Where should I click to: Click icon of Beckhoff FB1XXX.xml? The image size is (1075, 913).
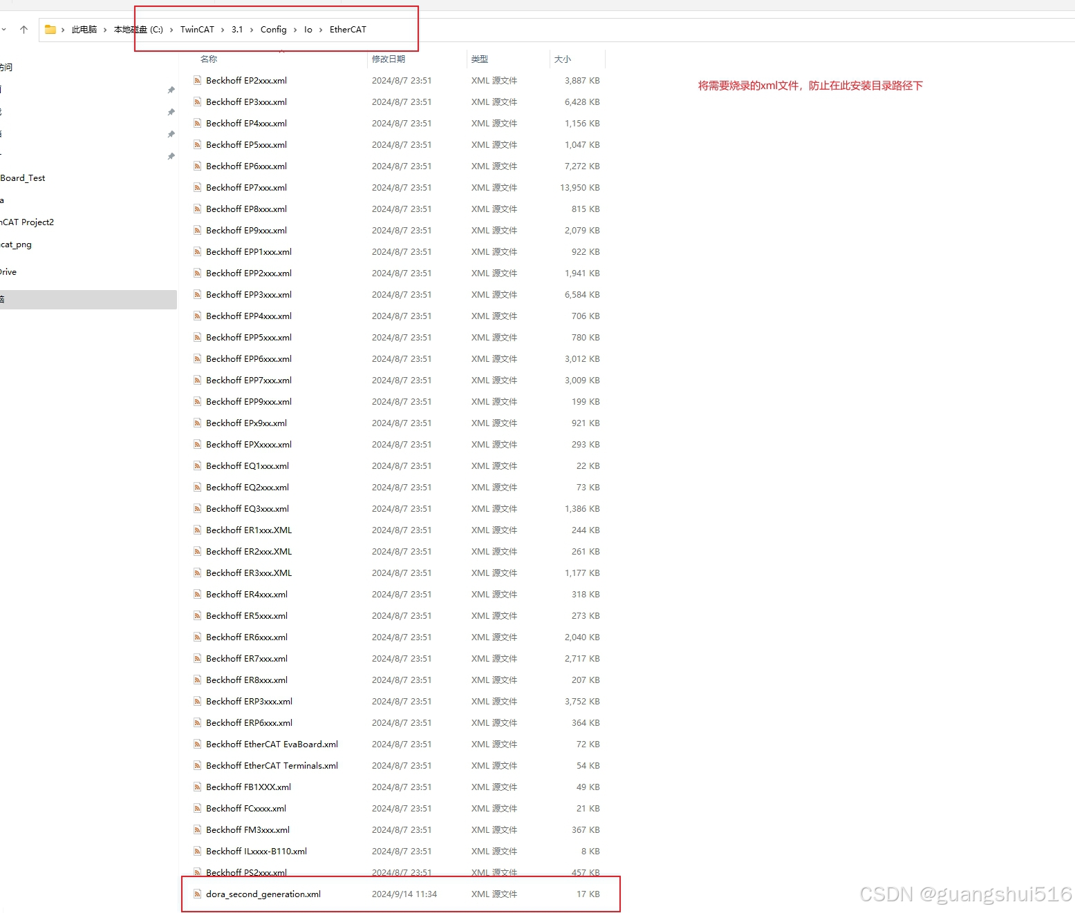[x=198, y=787]
